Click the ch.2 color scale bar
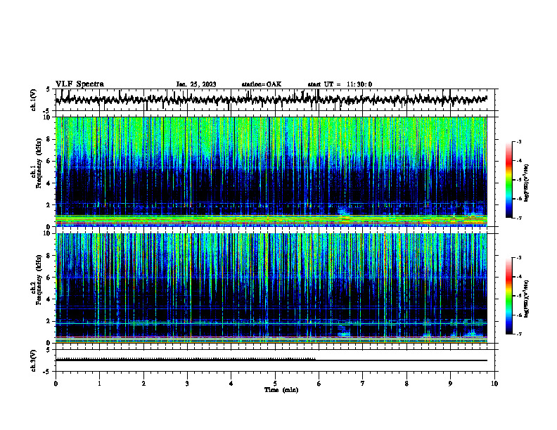Viewport: 557px width, 430px height. 508,296
